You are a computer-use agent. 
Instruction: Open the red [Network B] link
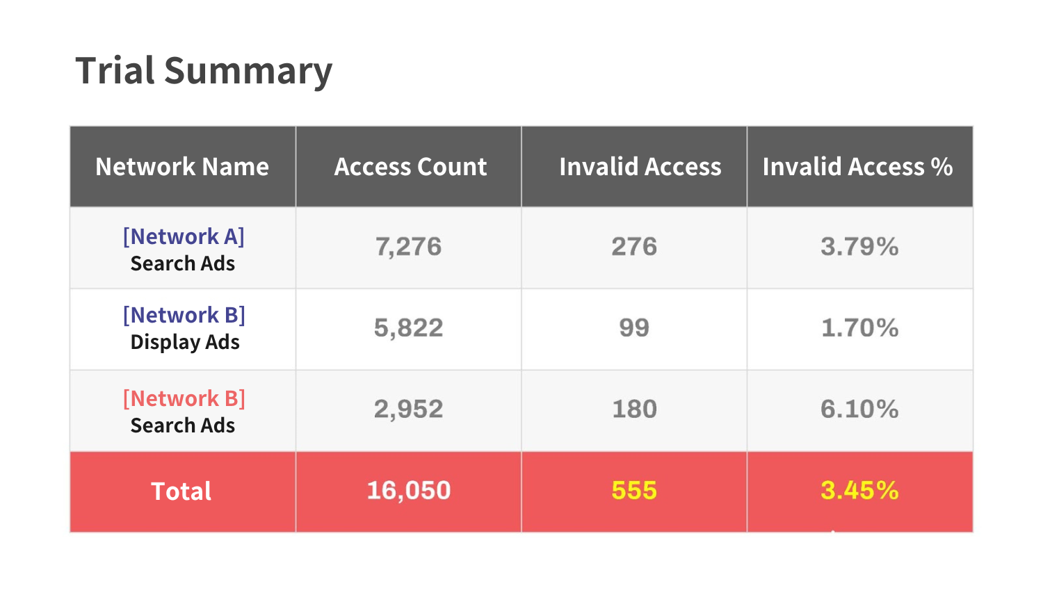[184, 398]
